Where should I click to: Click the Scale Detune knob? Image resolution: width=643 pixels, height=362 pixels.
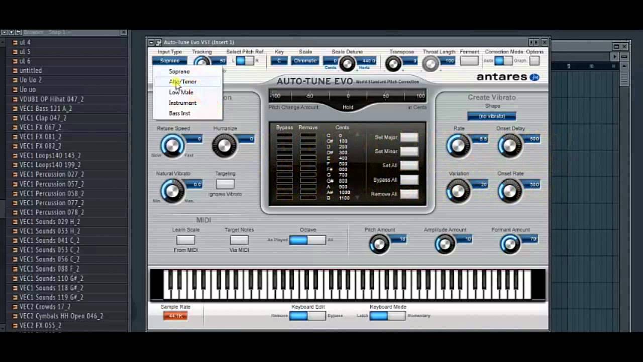coord(347,64)
